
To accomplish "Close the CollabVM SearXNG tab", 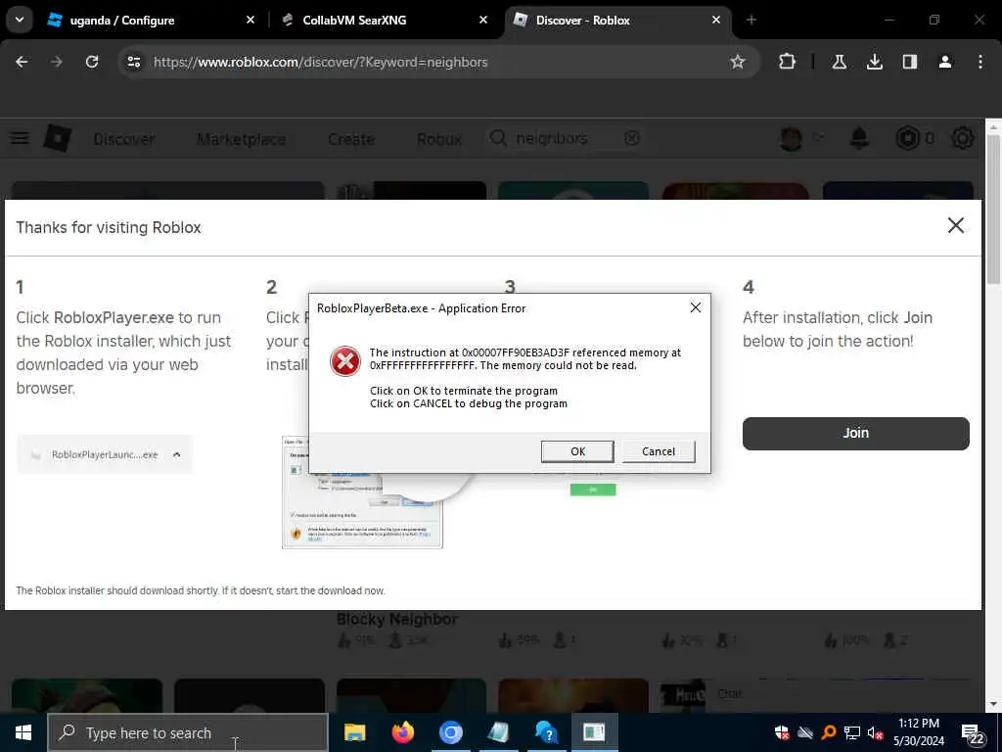I will [483, 20].
